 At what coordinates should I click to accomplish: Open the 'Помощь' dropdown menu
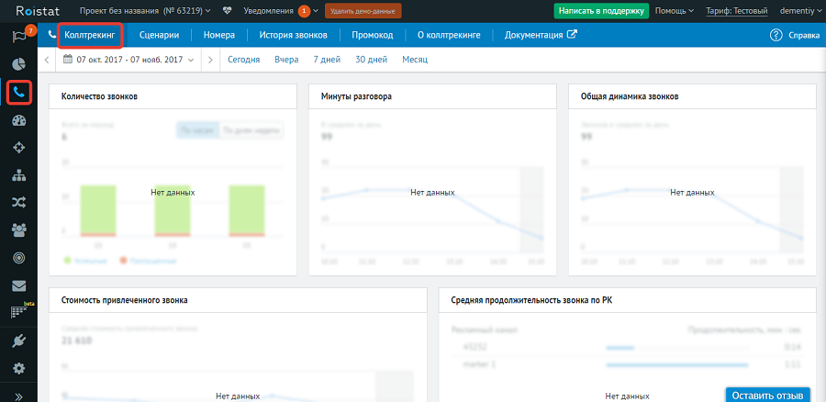(675, 11)
